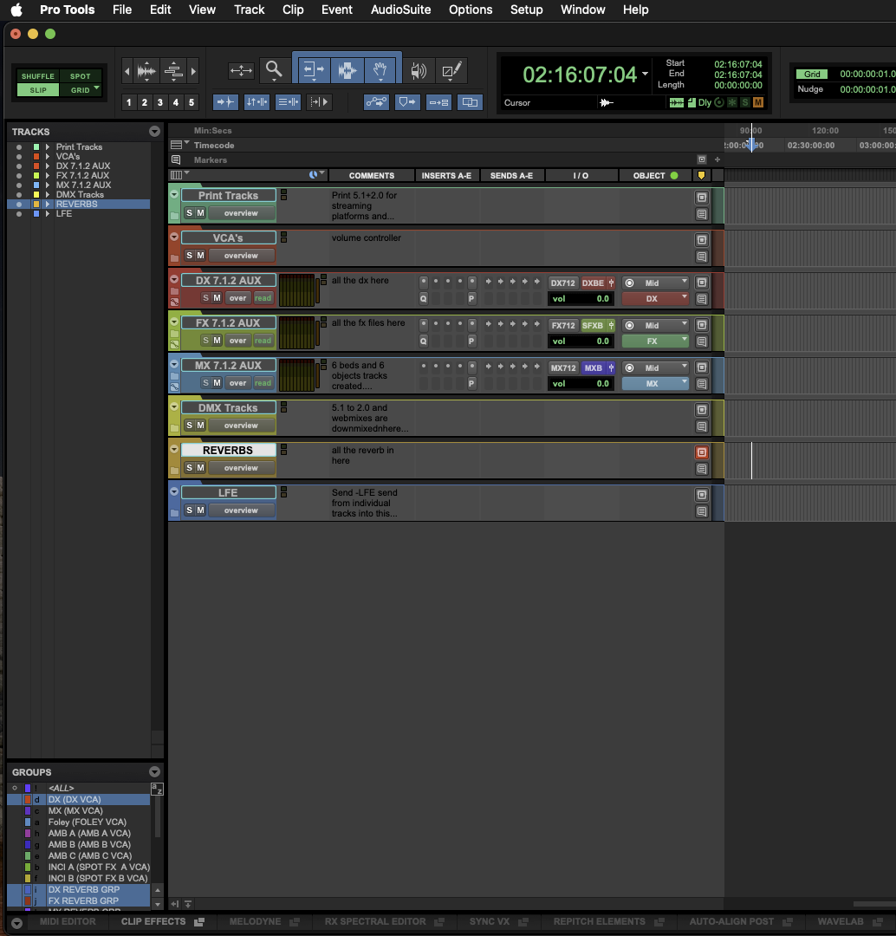Switch to CLIP EFFECTS tab
This screenshot has height=936, width=896.
click(x=153, y=921)
